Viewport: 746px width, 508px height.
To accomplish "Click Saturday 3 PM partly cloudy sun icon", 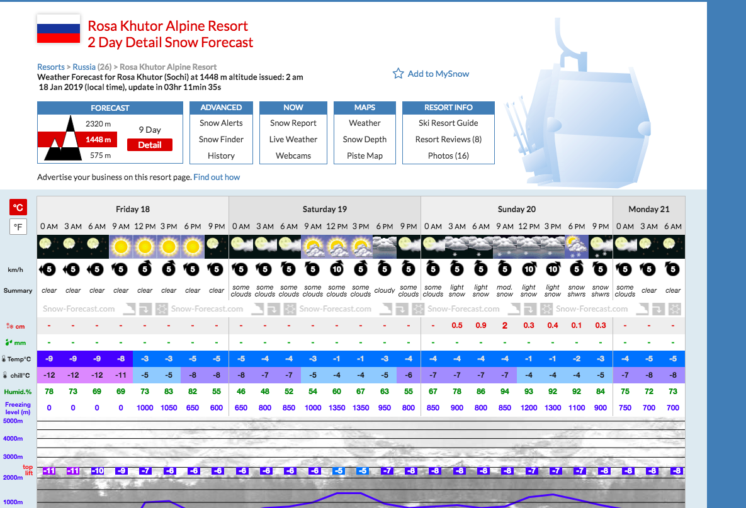I will (361, 246).
